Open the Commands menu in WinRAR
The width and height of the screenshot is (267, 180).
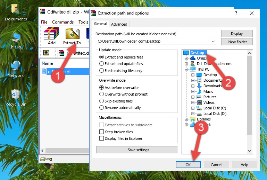63,22
